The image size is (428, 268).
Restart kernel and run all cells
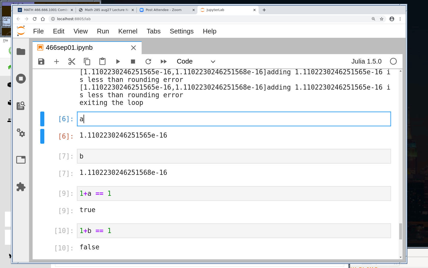[164, 62]
